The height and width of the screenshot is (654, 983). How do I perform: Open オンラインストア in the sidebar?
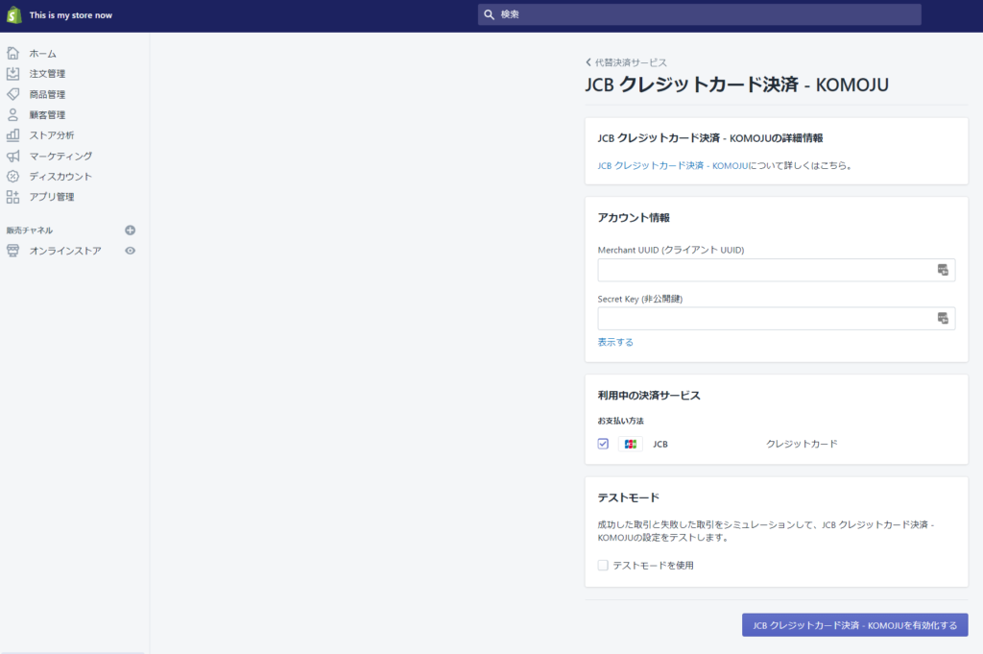tap(65, 251)
